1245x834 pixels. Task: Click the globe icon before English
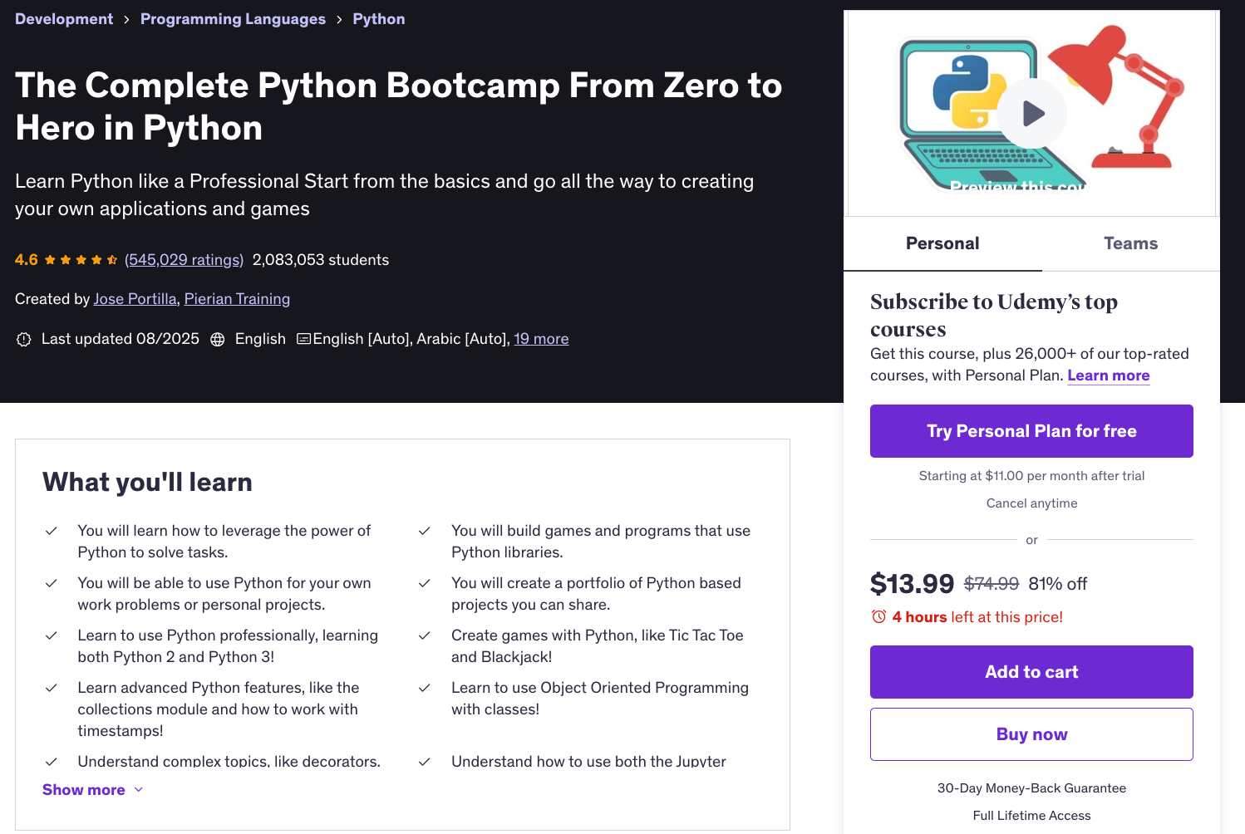coord(217,339)
